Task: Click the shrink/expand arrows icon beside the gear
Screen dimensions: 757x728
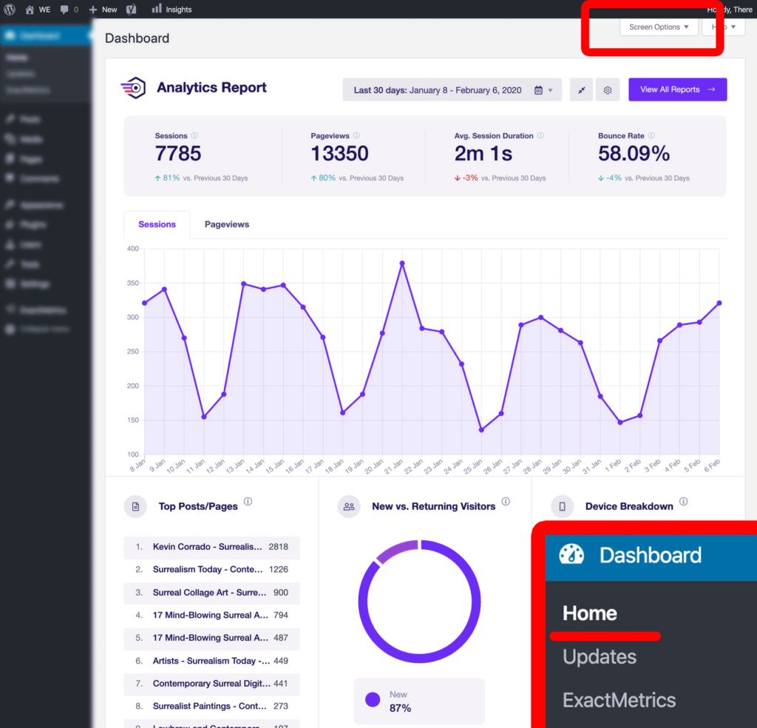Action: [581, 89]
